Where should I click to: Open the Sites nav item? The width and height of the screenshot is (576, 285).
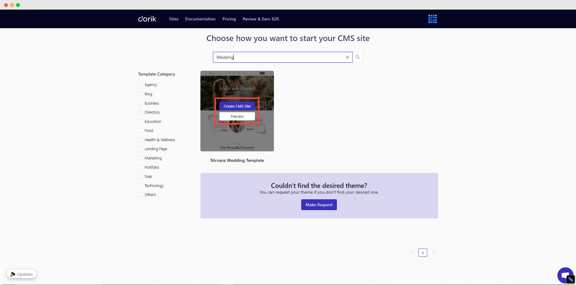pyautogui.click(x=174, y=19)
